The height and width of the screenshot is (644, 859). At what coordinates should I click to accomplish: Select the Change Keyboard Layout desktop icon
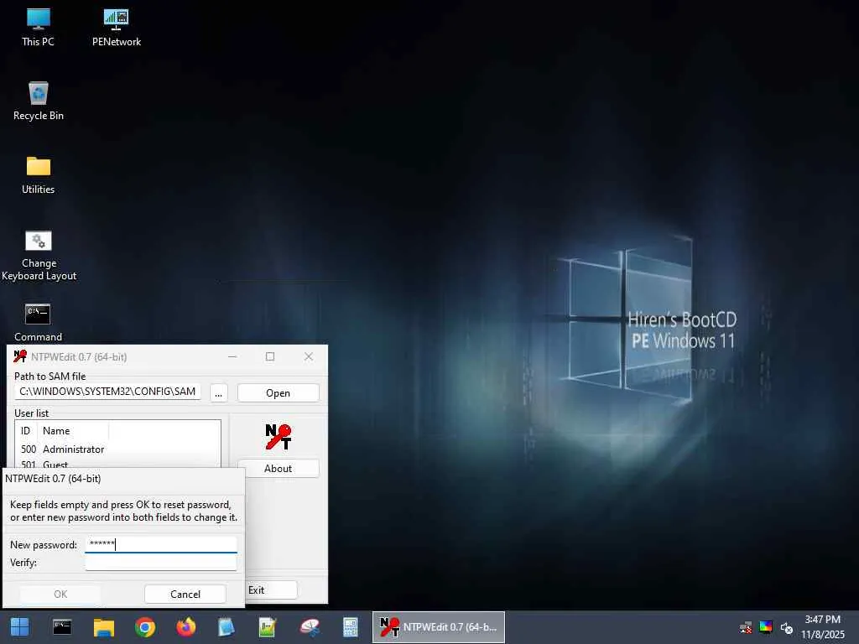(39, 255)
